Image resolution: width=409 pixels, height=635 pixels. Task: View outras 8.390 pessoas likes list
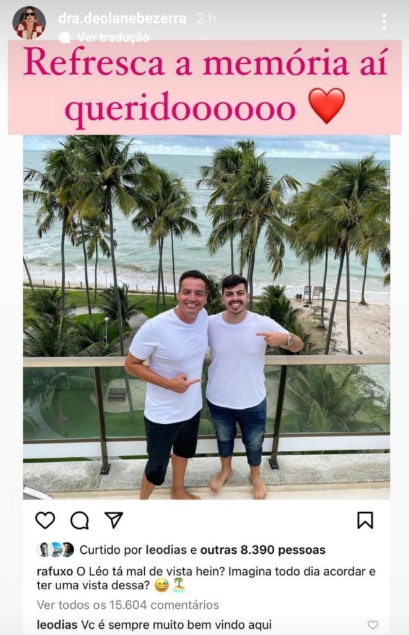(263, 550)
